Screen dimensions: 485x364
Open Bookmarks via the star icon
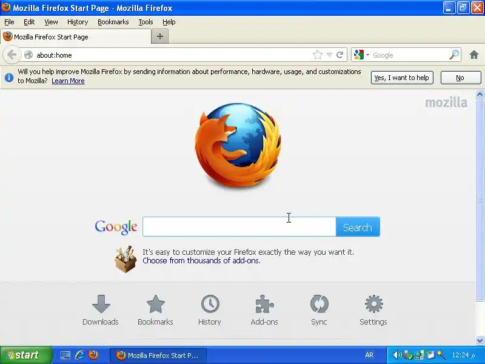[155, 304]
